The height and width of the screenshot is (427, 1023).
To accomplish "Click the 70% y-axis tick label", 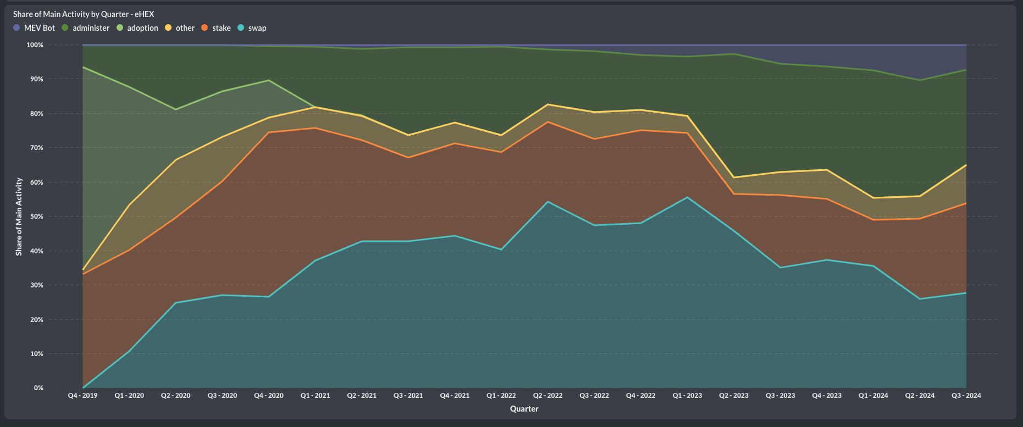I will pos(37,148).
